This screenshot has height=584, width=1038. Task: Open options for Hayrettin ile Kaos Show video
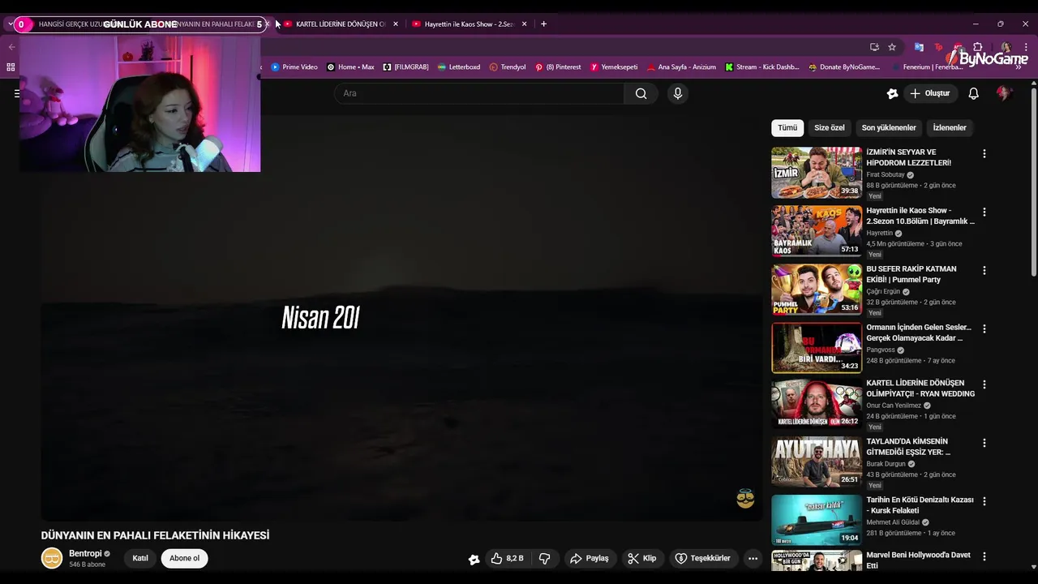click(x=984, y=212)
